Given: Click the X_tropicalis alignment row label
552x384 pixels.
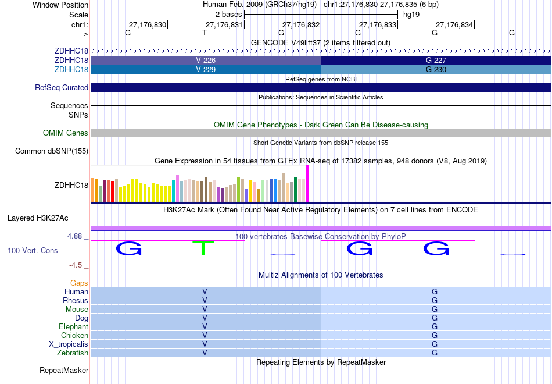Looking at the screenshot, I should 69,344.
